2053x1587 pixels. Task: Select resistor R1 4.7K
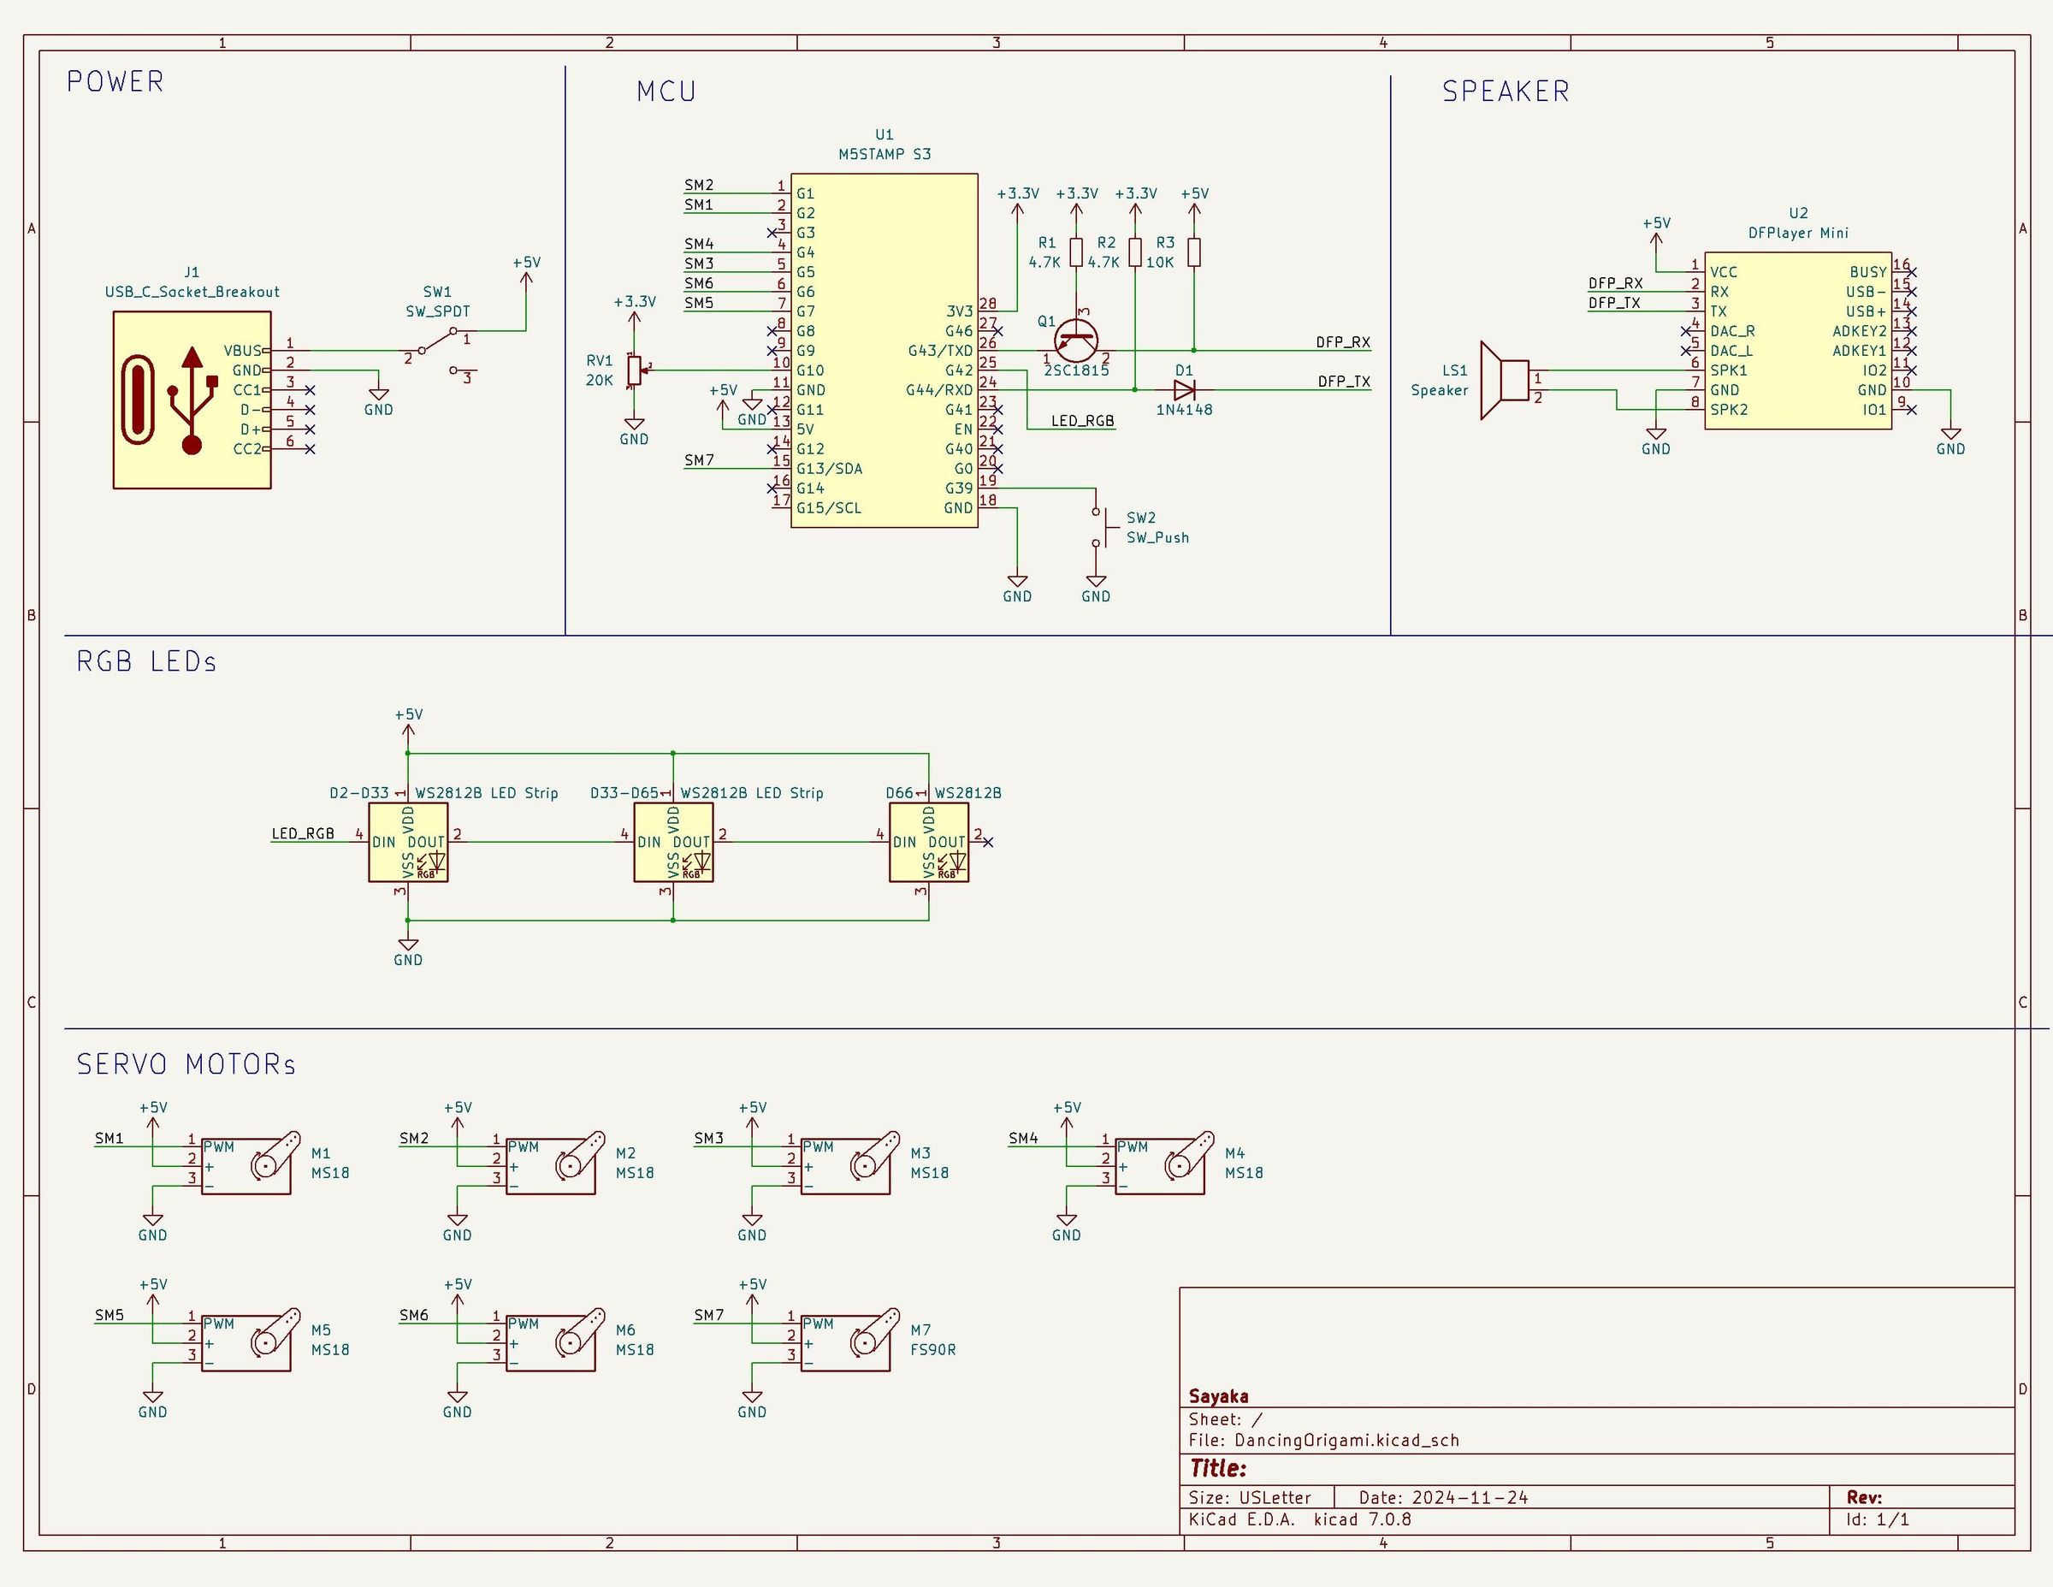click(x=1076, y=252)
